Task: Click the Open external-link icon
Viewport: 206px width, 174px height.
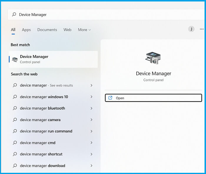Action: 110,98
